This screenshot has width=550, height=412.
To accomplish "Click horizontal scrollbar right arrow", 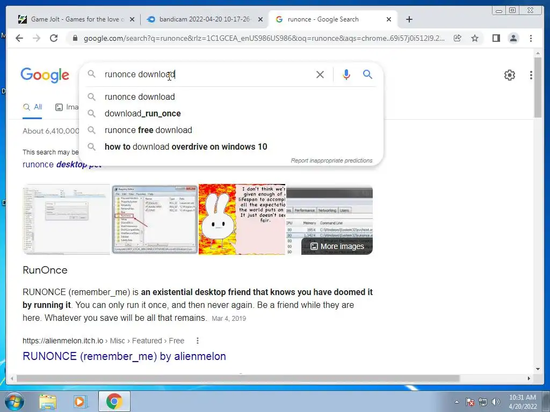I will click(529, 378).
